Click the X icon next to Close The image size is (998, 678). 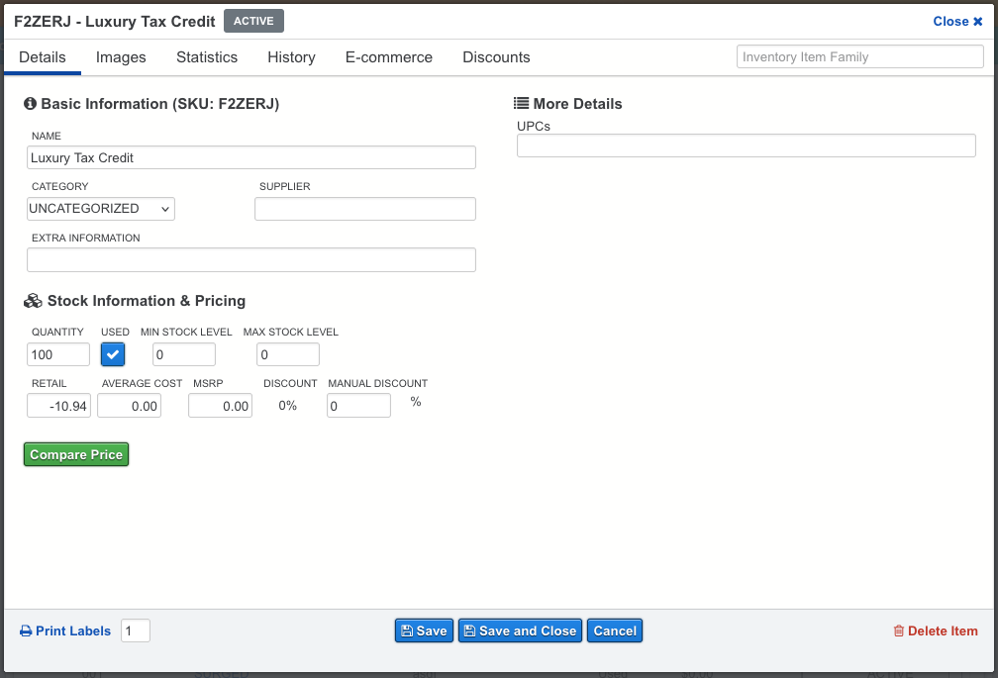(978, 22)
